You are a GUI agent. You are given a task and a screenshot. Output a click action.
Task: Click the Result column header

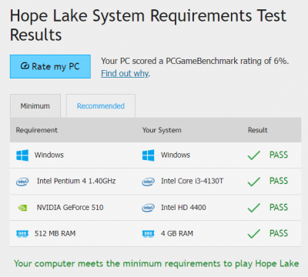(x=258, y=130)
